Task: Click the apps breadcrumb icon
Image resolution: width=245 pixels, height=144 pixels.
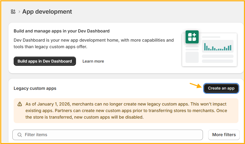Action: [x=13, y=12]
